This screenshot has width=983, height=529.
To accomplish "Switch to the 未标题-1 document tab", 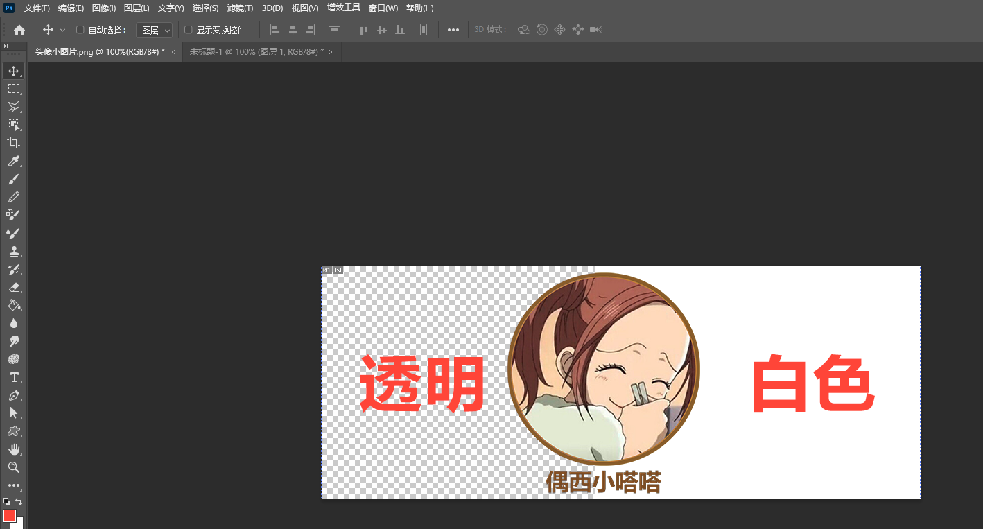I will click(256, 52).
